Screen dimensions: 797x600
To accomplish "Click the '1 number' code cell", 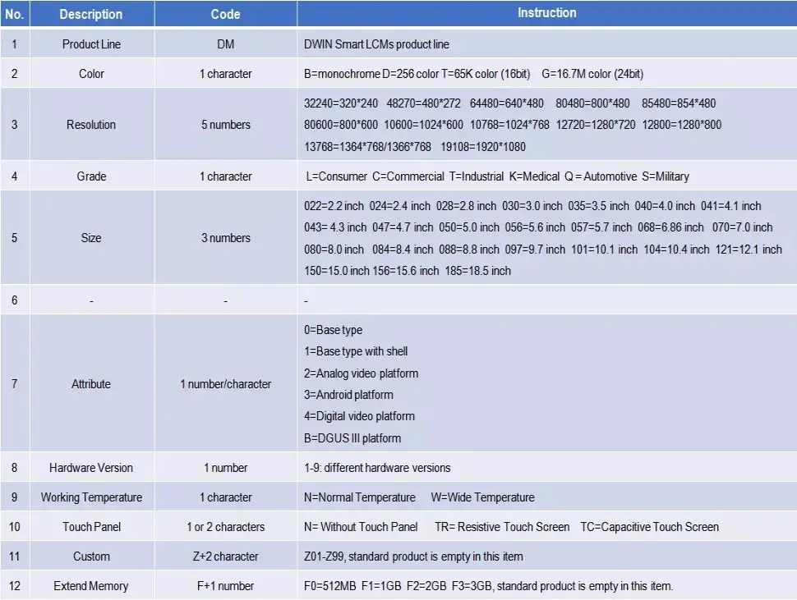I will click(x=226, y=468).
